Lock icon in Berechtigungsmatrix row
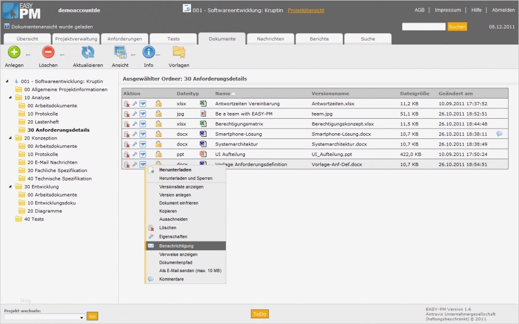Viewport: 519px width, 324px height. coord(158,124)
